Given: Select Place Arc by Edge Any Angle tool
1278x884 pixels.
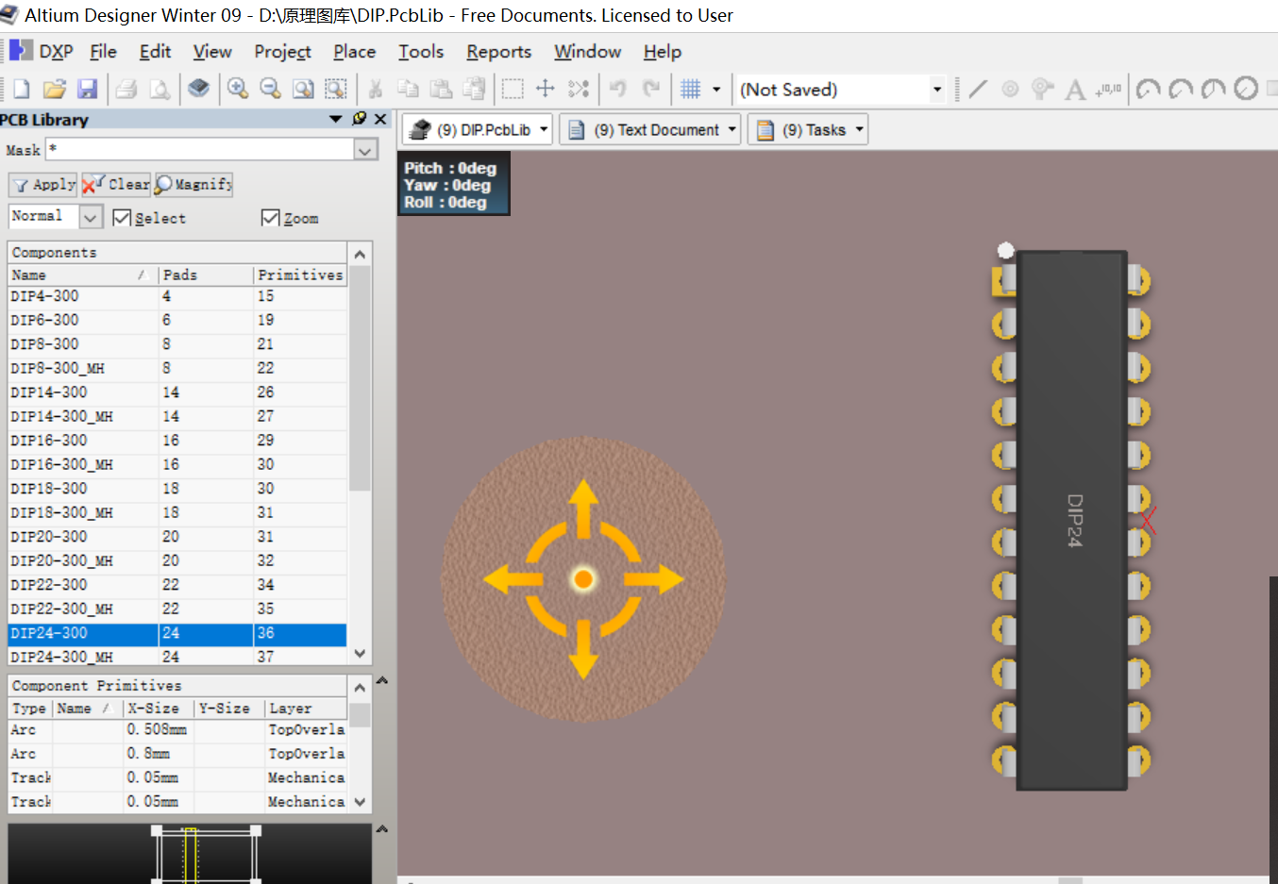Looking at the screenshot, I should pos(1214,89).
